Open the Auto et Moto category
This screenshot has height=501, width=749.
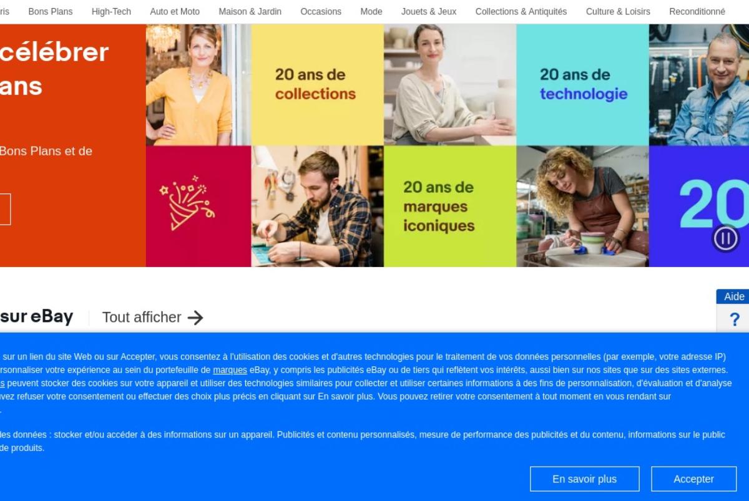[x=175, y=11]
